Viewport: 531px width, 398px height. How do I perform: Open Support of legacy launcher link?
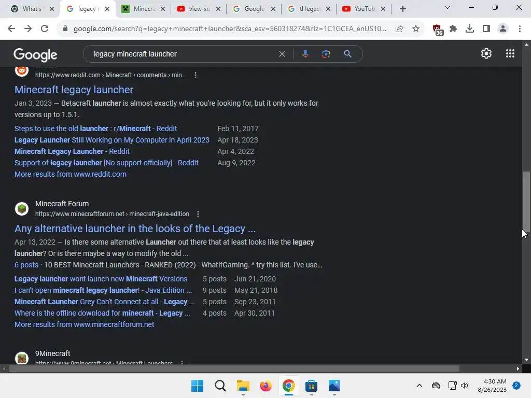click(x=106, y=163)
